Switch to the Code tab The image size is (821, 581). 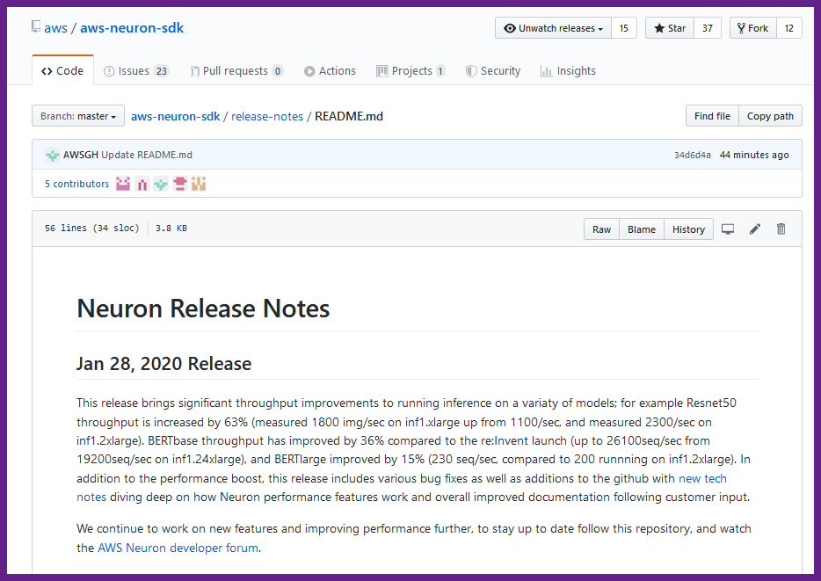[x=62, y=70]
